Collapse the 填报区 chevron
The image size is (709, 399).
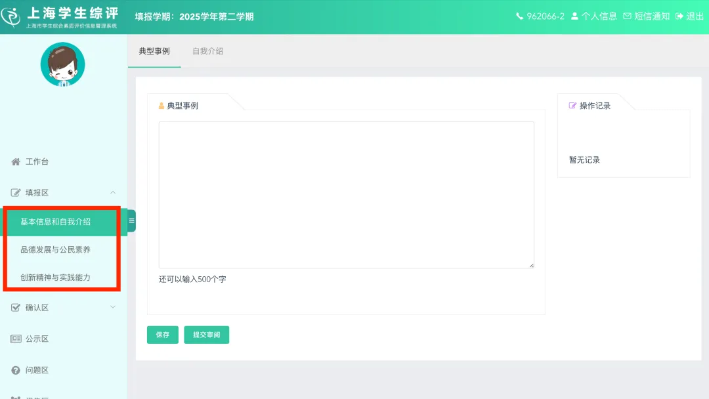point(113,192)
